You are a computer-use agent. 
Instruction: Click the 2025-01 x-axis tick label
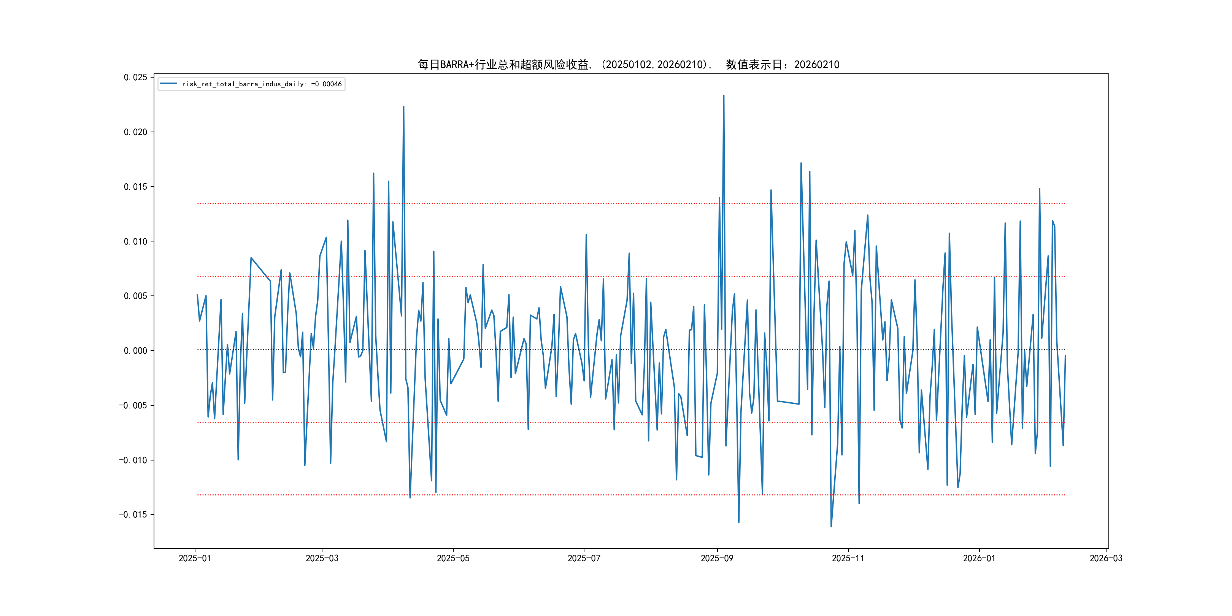click(195, 558)
